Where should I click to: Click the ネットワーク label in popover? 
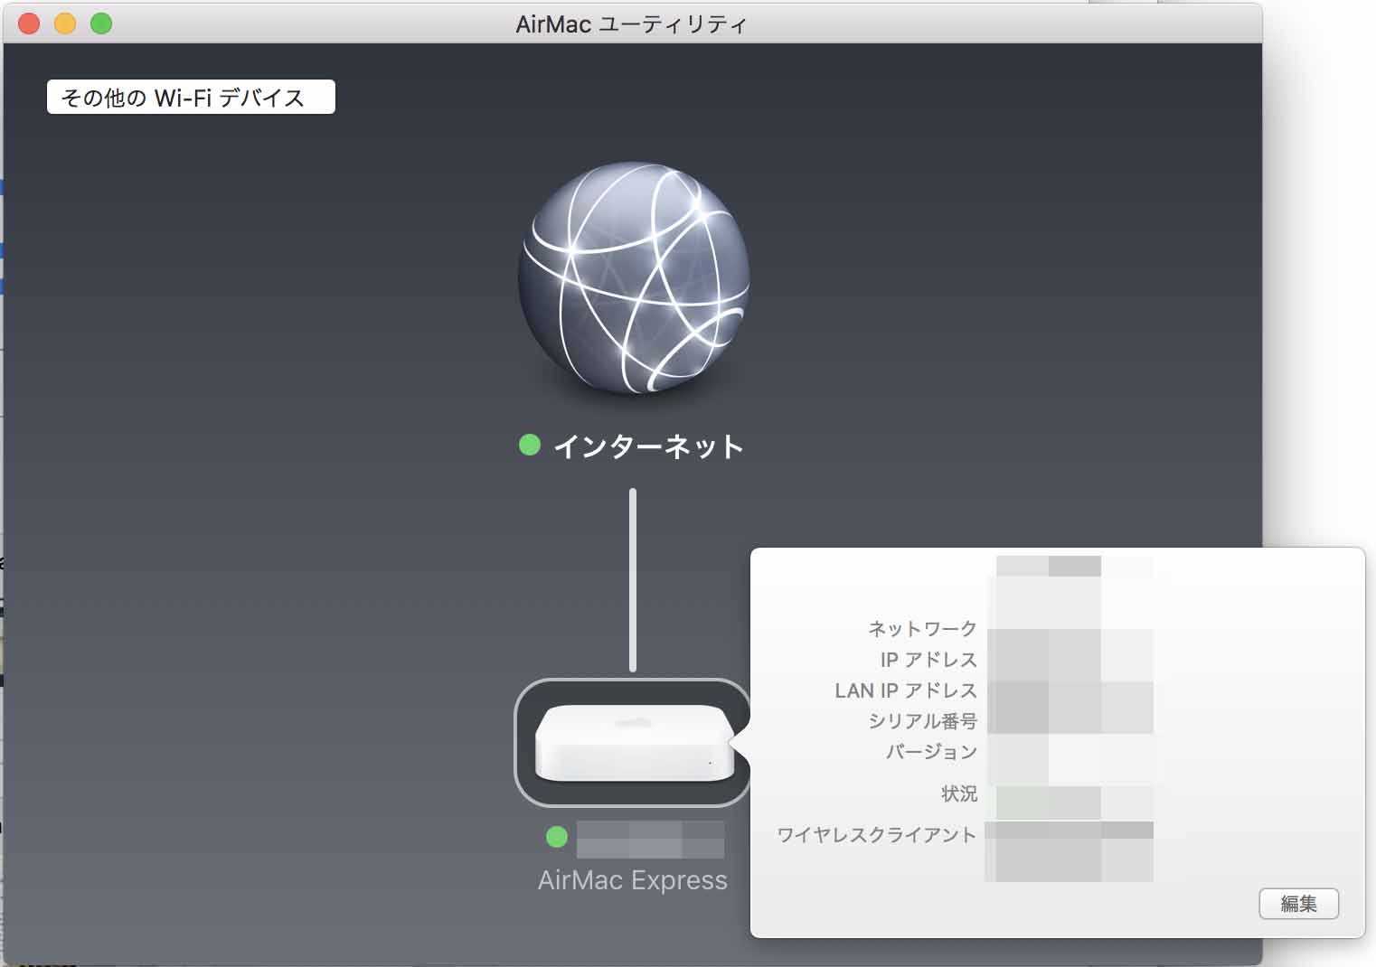tap(922, 628)
